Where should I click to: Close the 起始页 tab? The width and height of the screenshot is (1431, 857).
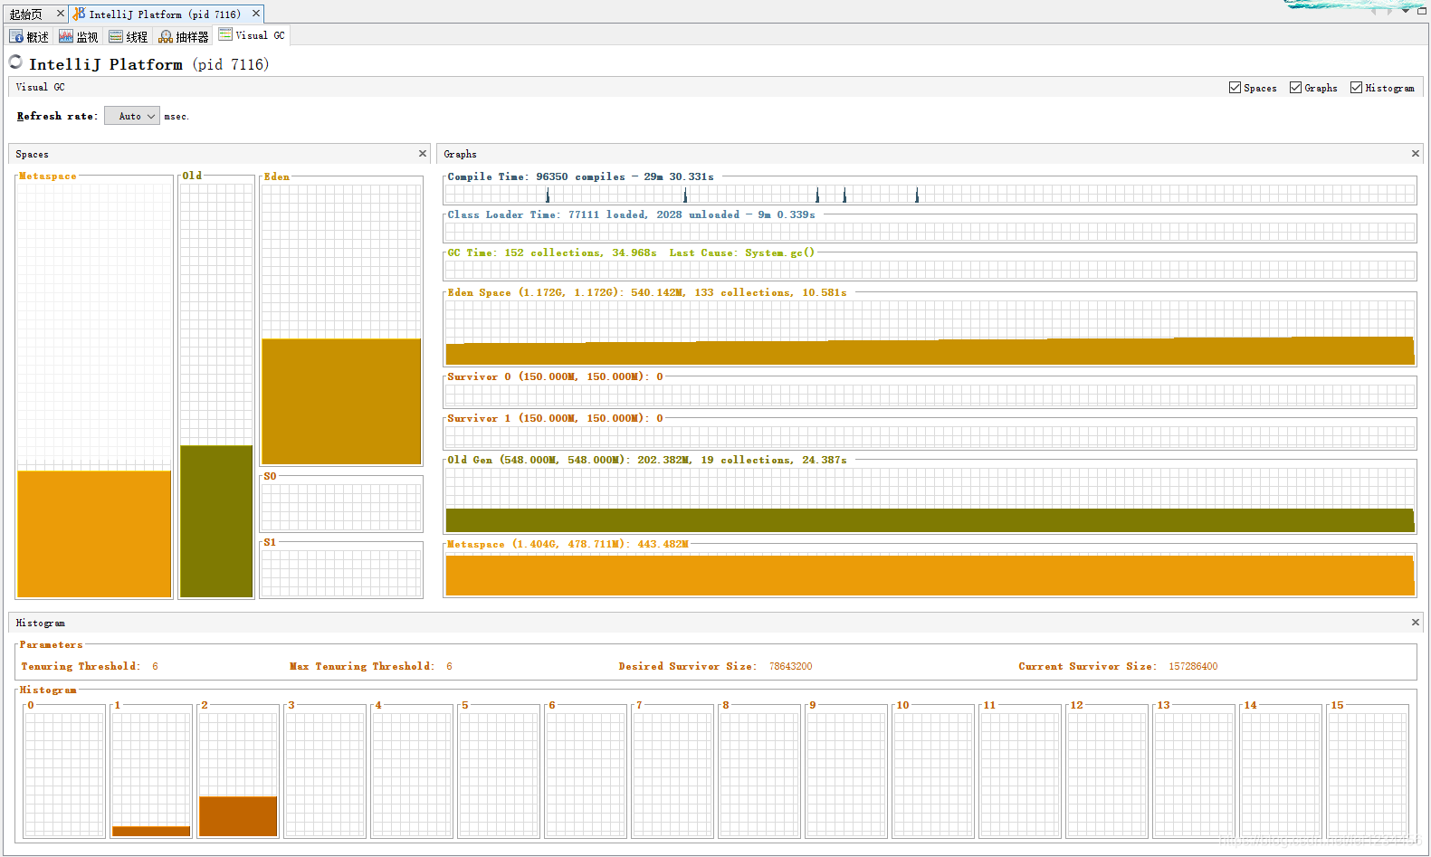61,14
